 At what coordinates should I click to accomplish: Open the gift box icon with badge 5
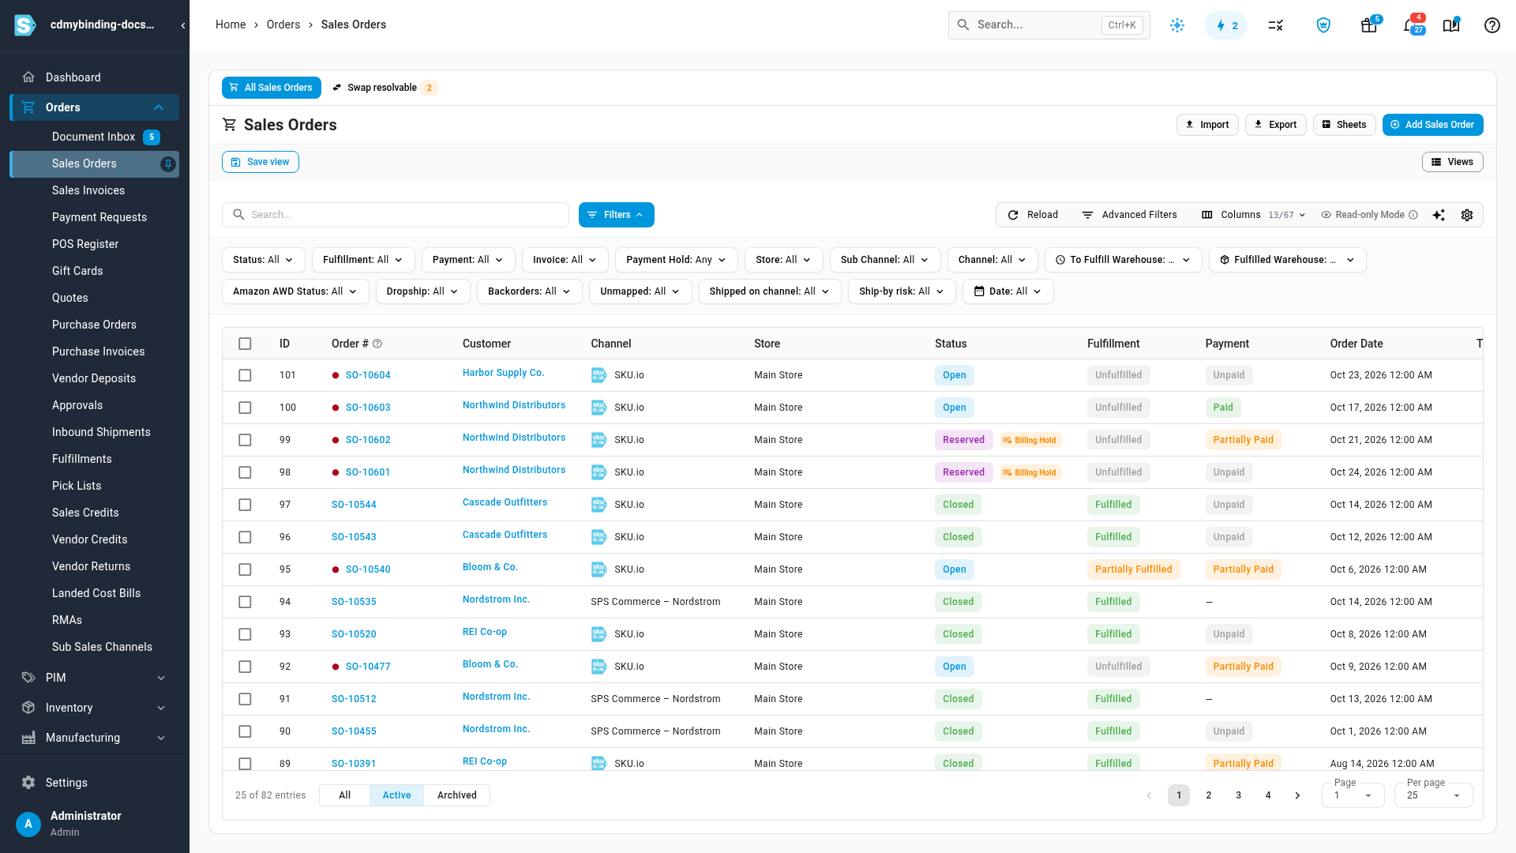pos(1369,25)
